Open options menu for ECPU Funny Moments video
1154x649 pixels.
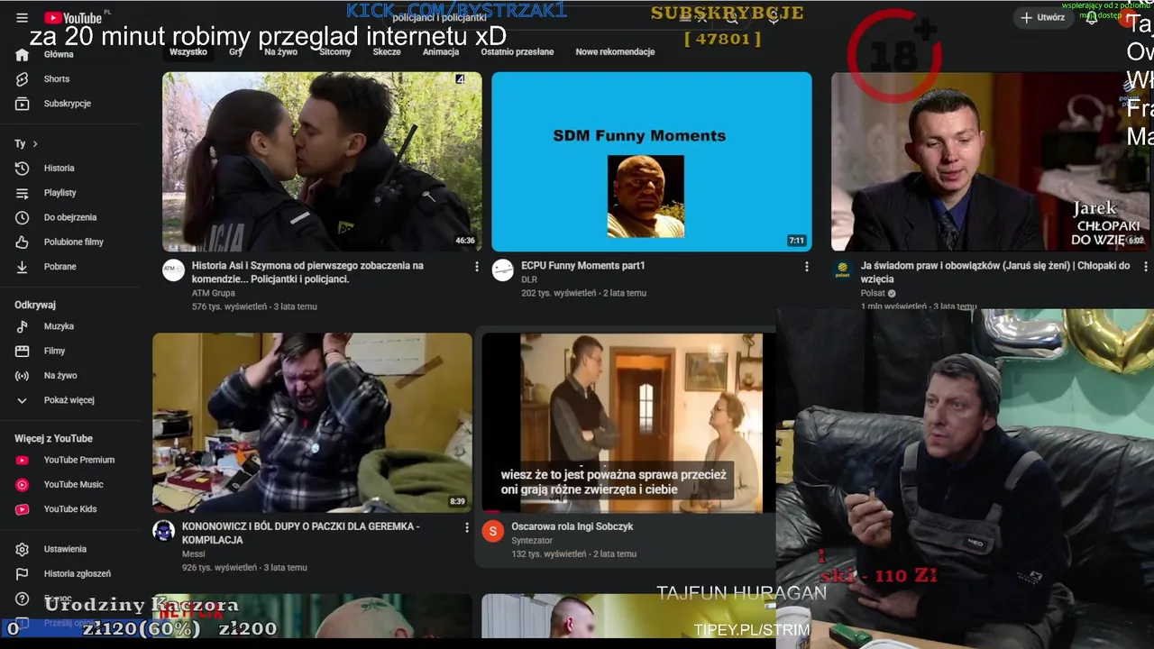tap(806, 267)
